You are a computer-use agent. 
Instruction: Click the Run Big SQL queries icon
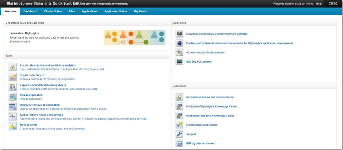(x=180, y=62)
